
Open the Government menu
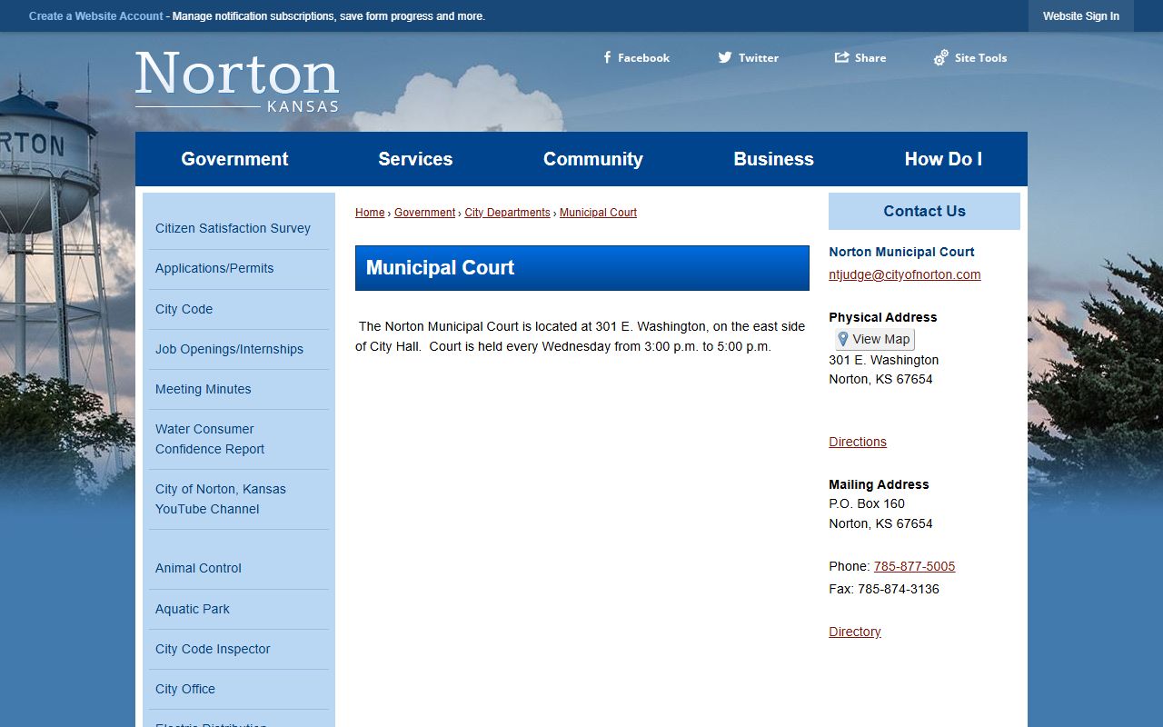(x=234, y=159)
